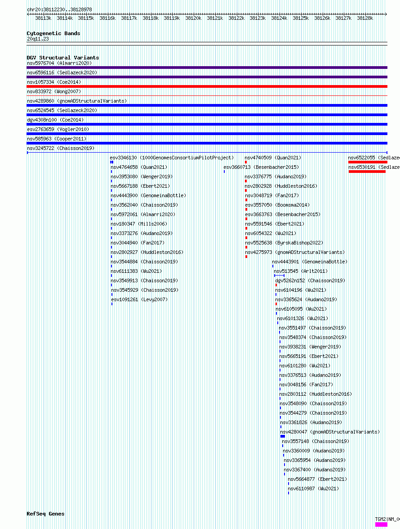The width and height of the screenshot is (400, 529).
Task: Select the nsv6596116 (Sedlazeck2020) purple bar
Action: point(207,77)
